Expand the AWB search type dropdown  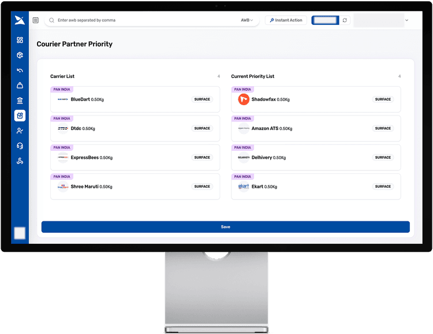[x=247, y=20]
